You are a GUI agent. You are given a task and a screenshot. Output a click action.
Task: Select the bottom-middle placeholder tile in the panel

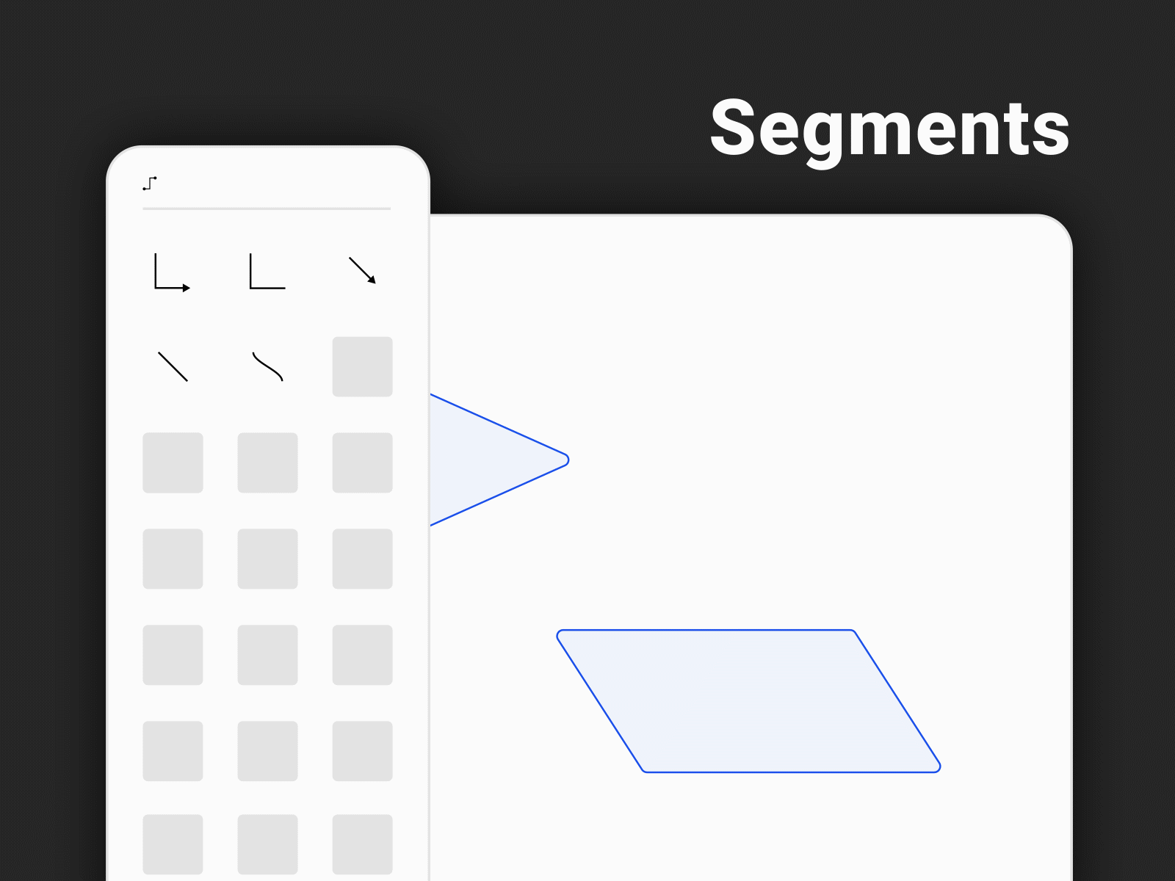[x=267, y=844]
